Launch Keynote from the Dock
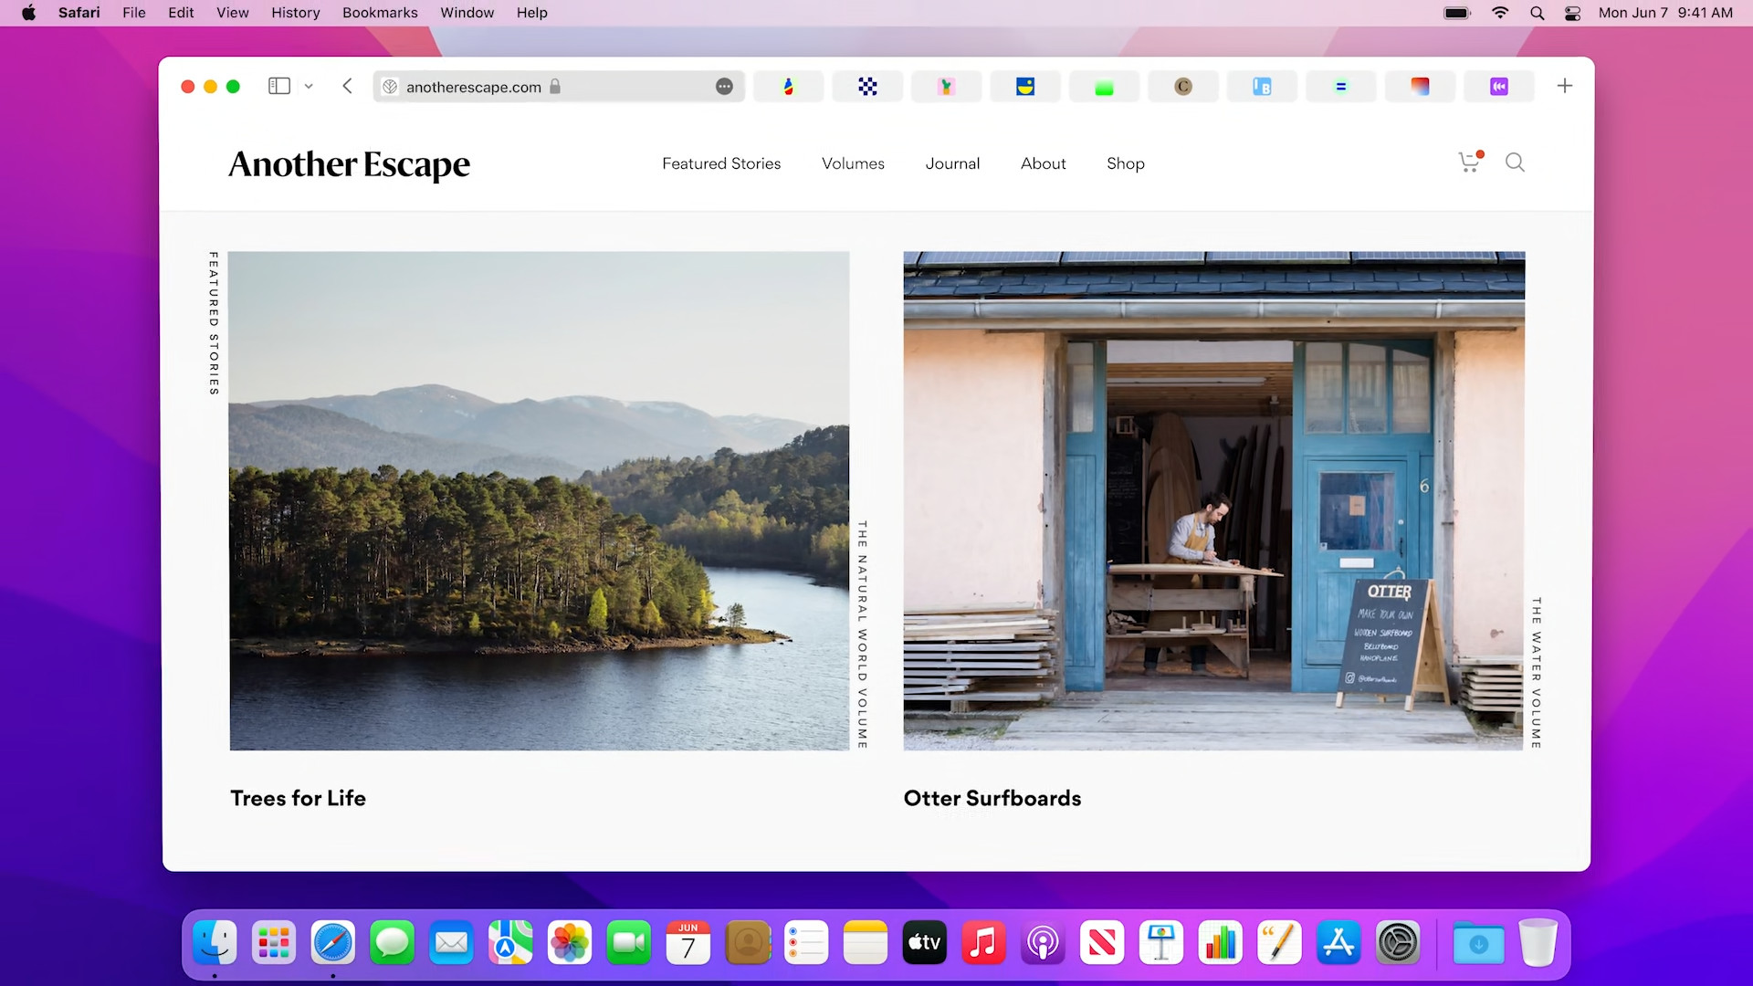Screen dimensions: 1753x986 (1161, 942)
